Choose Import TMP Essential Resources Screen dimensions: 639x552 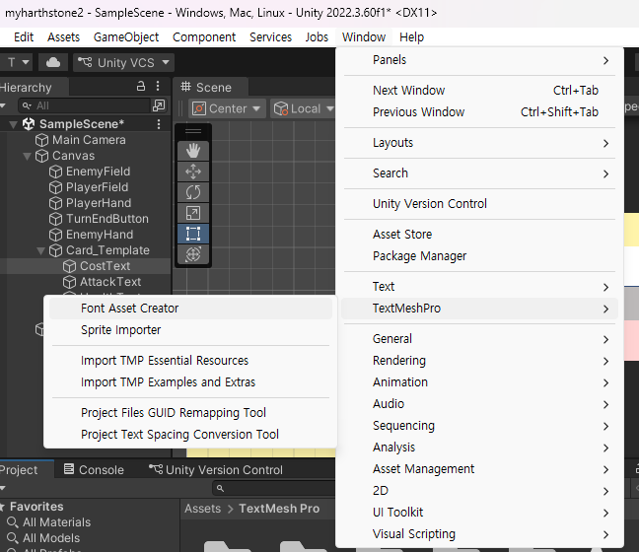190,361
